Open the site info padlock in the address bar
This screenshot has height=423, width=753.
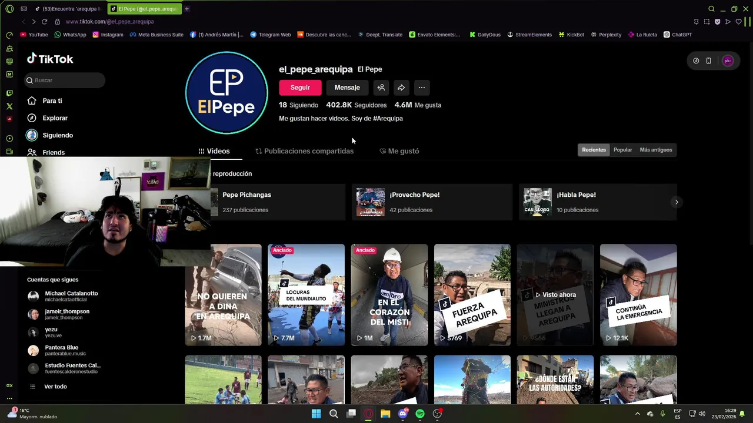[57, 22]
